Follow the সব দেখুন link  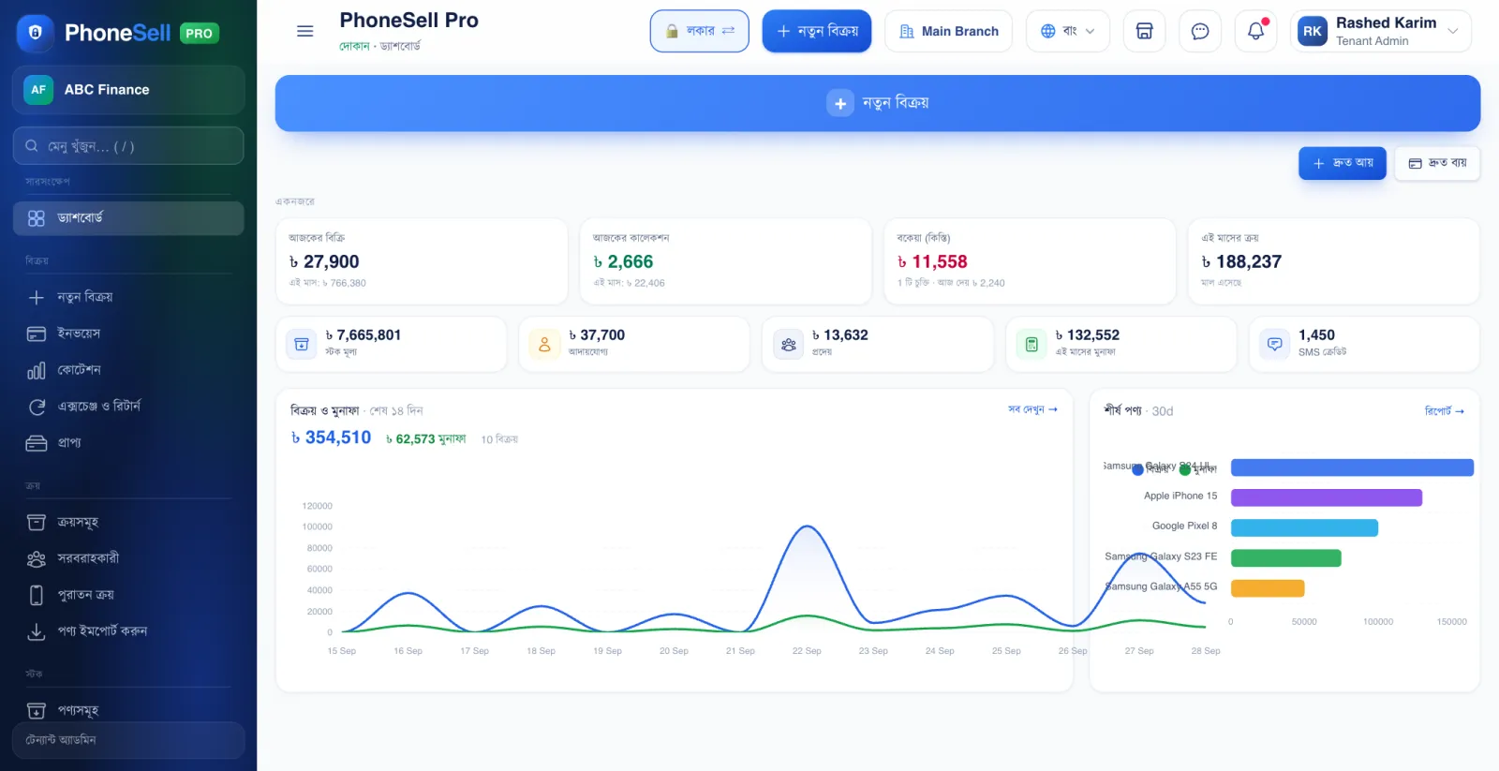(1032, 409)
